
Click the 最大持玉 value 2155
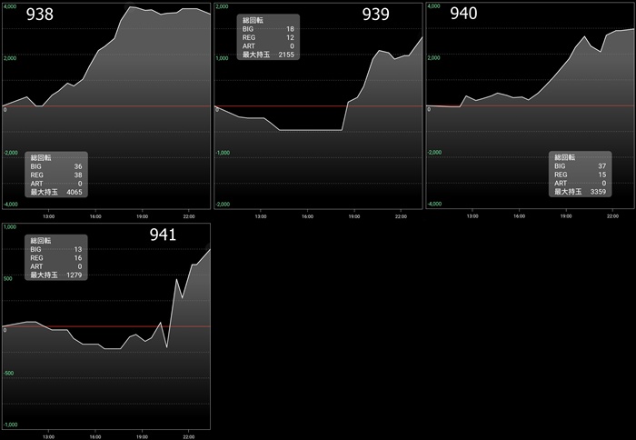pyautogui.click(x=286, y=55)
